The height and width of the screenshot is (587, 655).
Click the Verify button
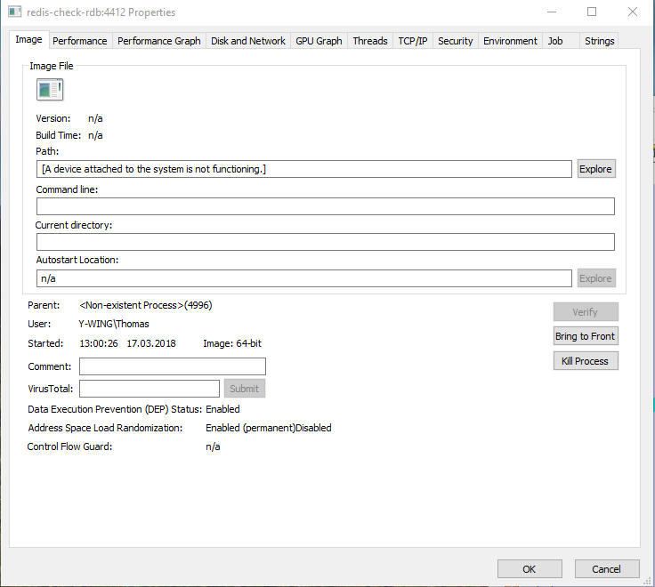pos(586,312)
